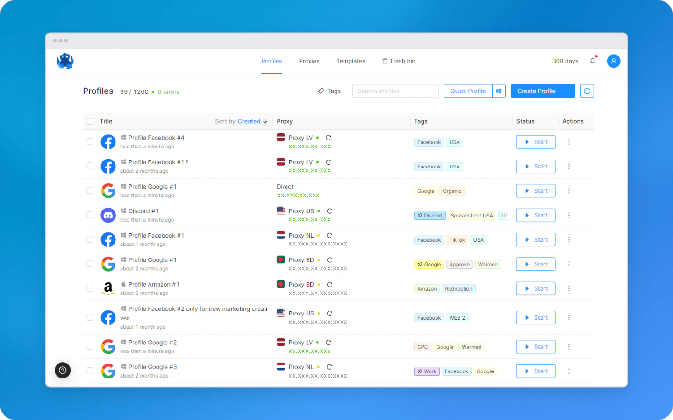Click the green online status indicator

154,91
